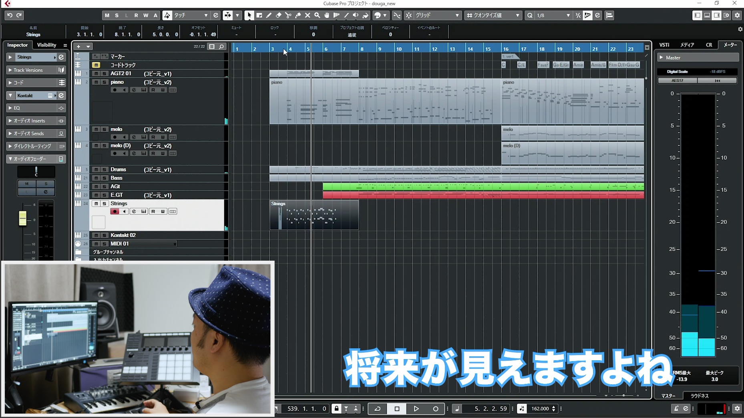Expand the Track Versions Inspector section
The image size is (744, 418).
click(10, 70)
